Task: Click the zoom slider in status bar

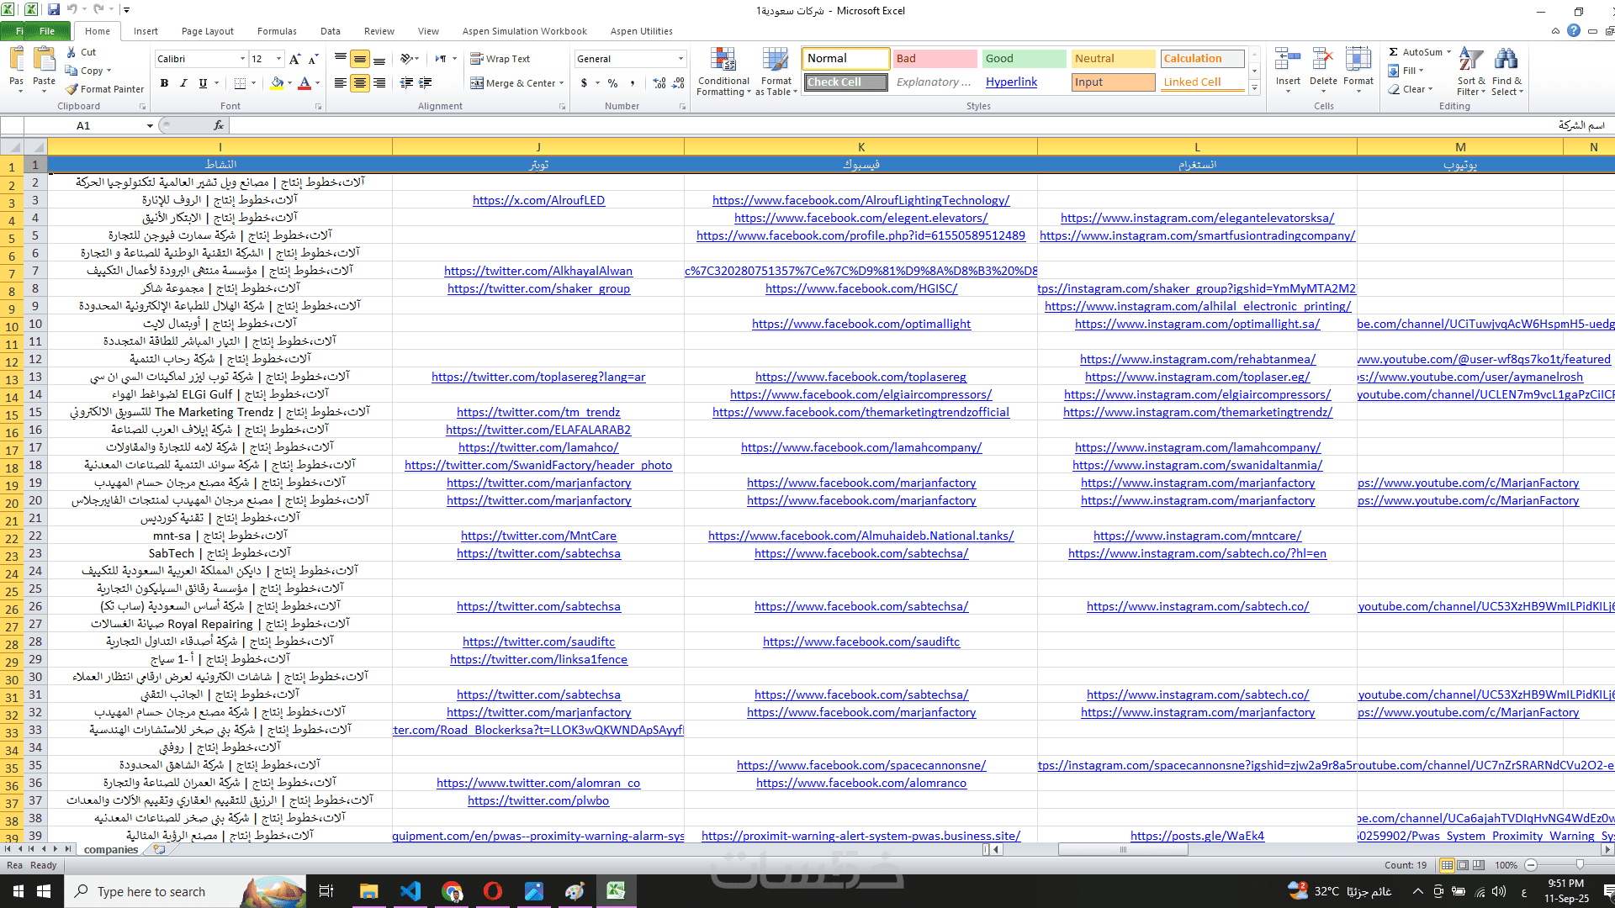Action: pos(1579,865)
